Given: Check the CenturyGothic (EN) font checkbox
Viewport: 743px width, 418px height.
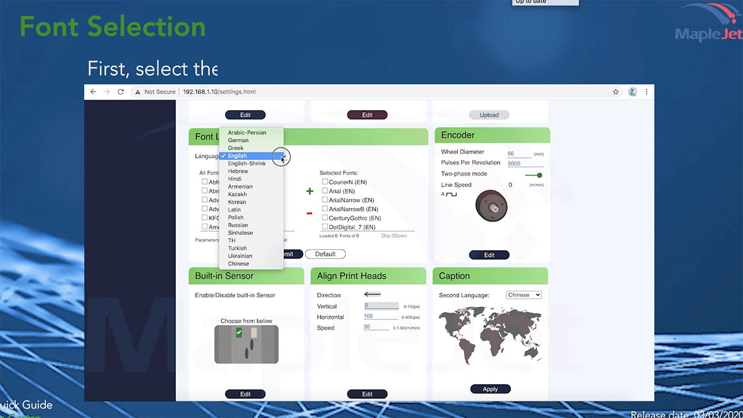Looking at the screenshot, I should pos(325,218).
